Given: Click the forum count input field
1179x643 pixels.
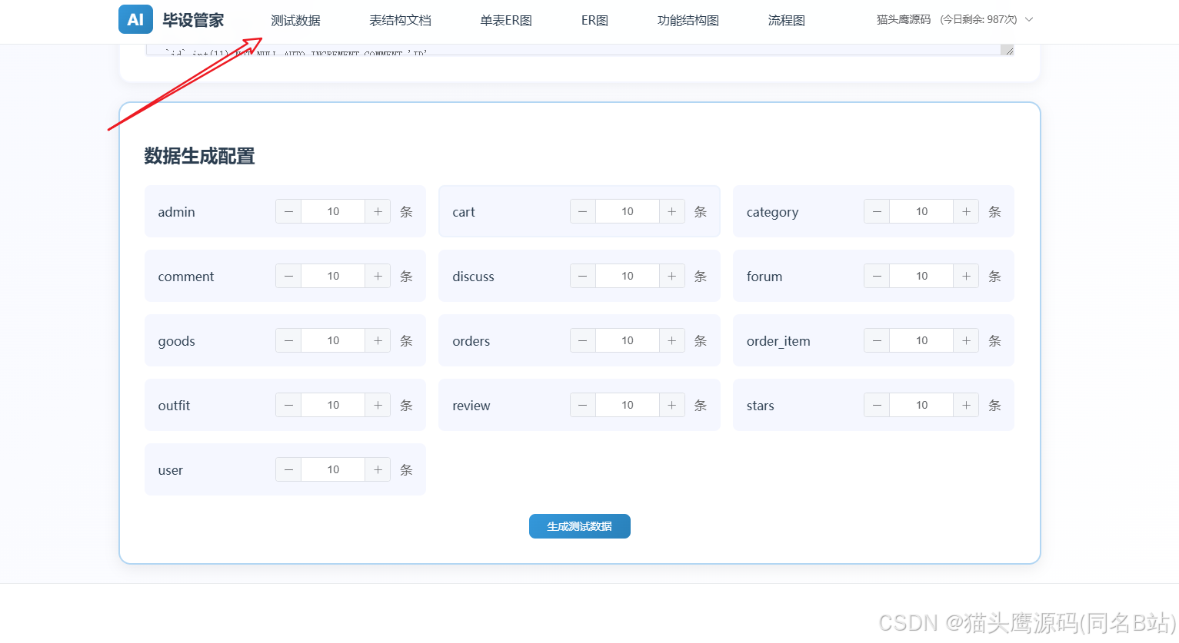Looking at the screenshot, I should pyautogui.click(x=921, y=276).
